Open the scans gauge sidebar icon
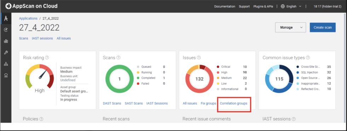The width and height of the screenshot is (347, 131). pos(6,30)
